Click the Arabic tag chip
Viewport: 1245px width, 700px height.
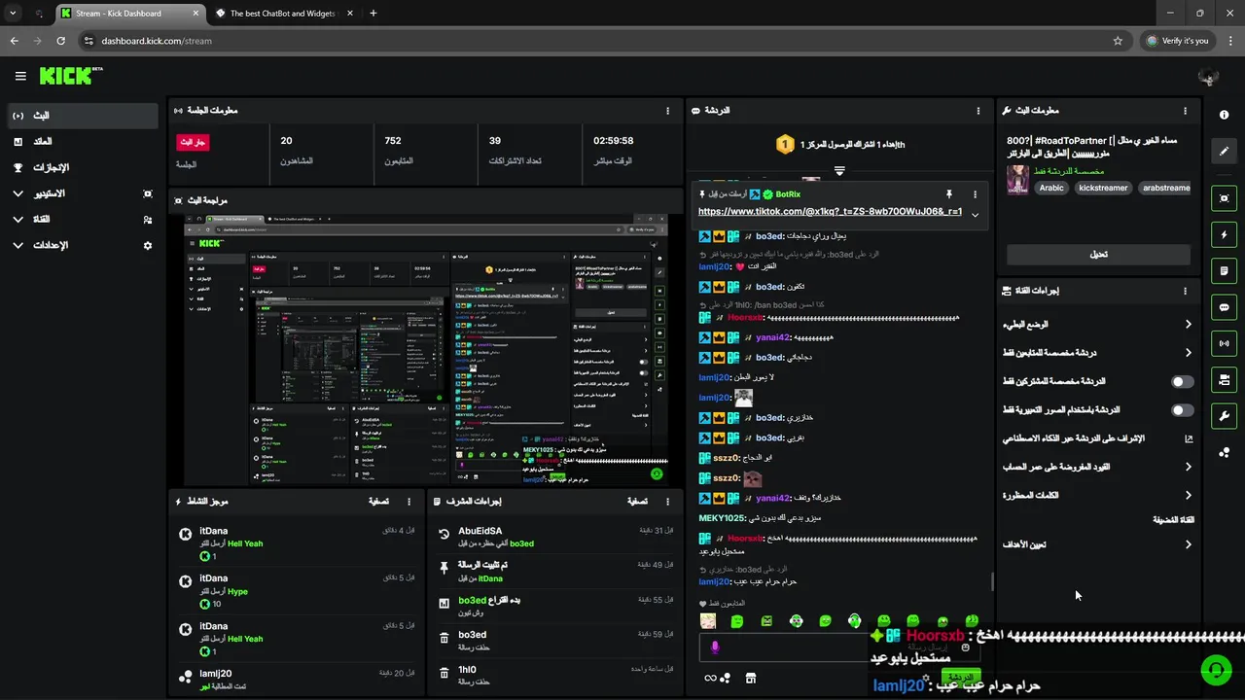pyautogui.click(x=1051, y=188)
